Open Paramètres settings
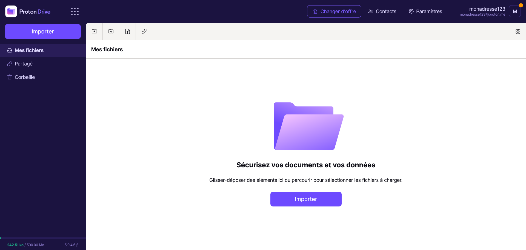The height and width of the screenshot is (250, 526). tap(425, 12)
